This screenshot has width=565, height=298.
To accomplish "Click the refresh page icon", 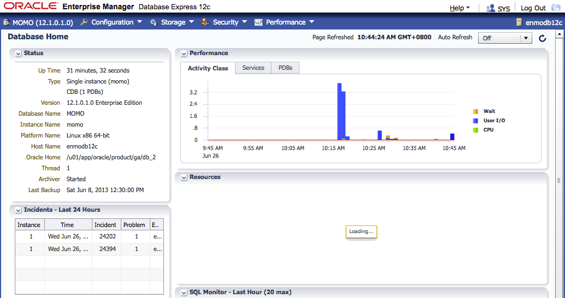I will (542, 38).
